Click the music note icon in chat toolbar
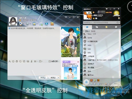 point(32,61)
